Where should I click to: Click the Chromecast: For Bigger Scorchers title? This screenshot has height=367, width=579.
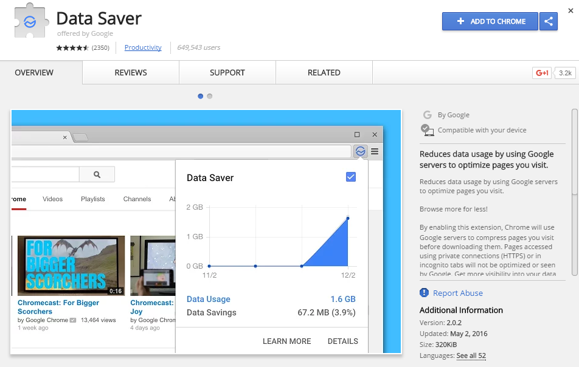58,307
